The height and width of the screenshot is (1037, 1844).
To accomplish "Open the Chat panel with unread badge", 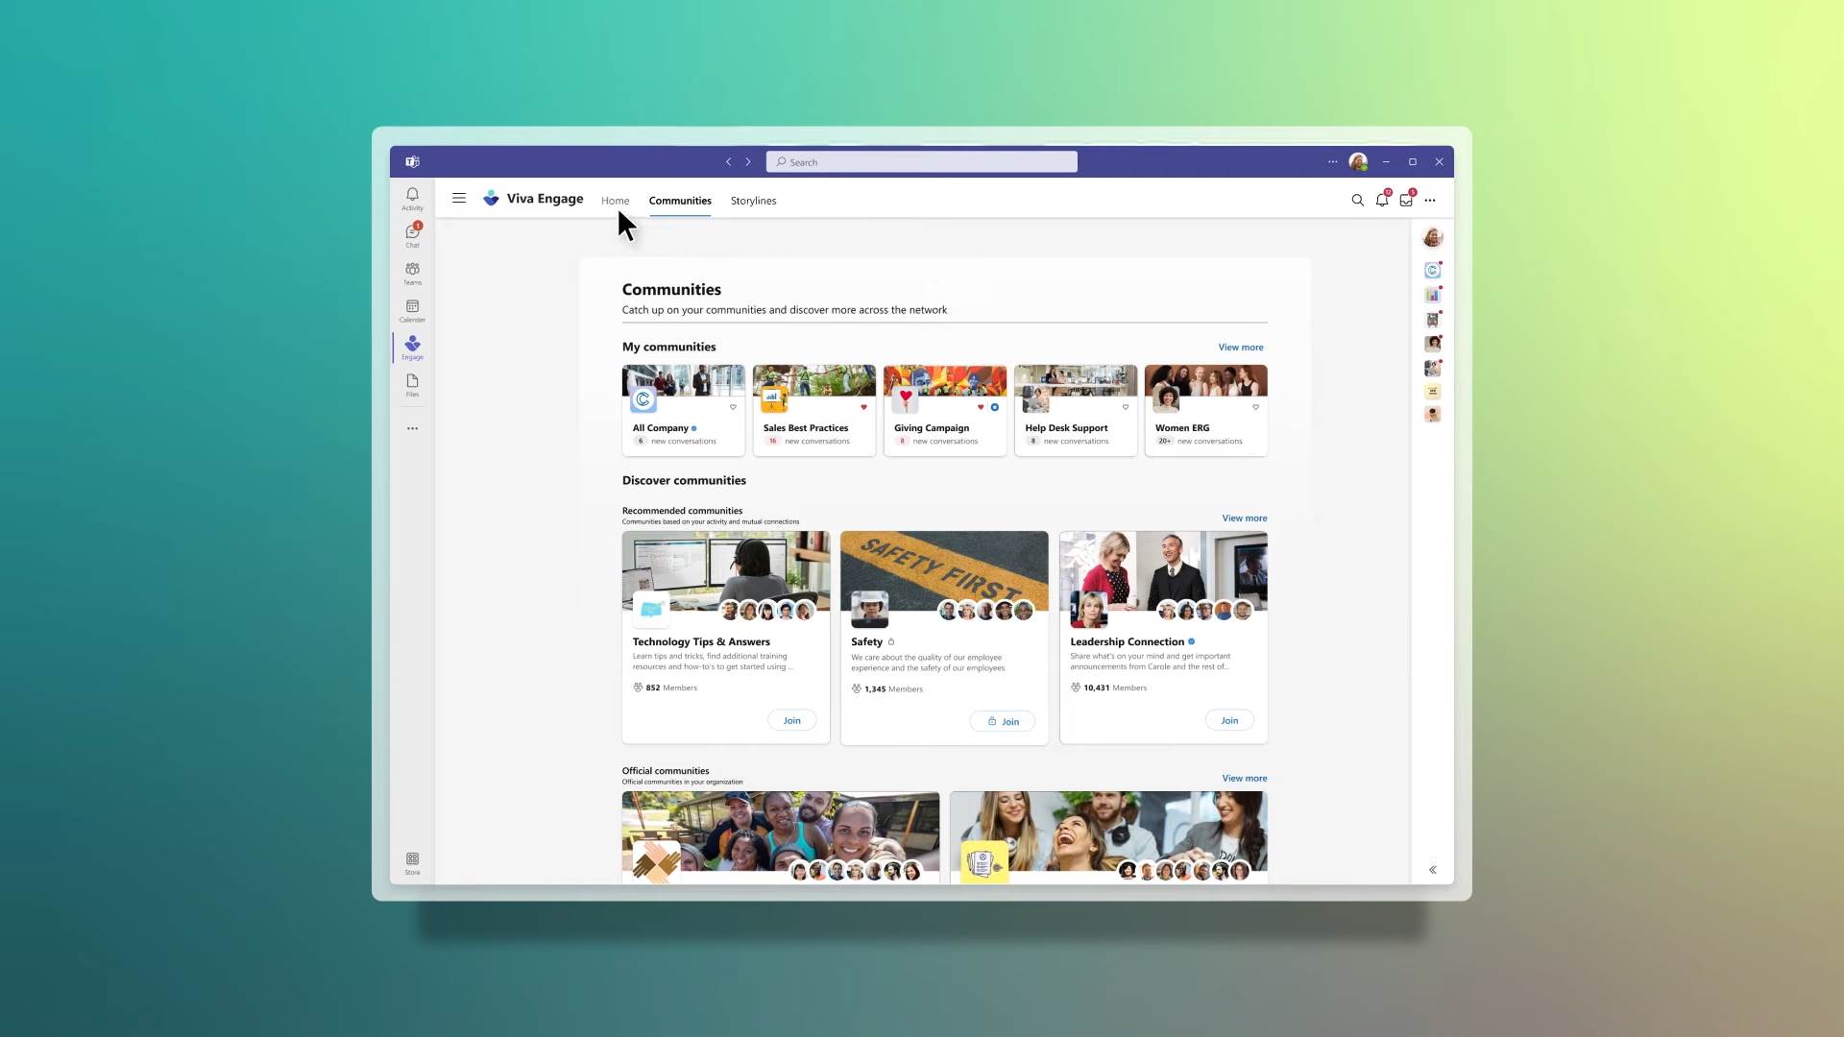I will pos(412,232).
